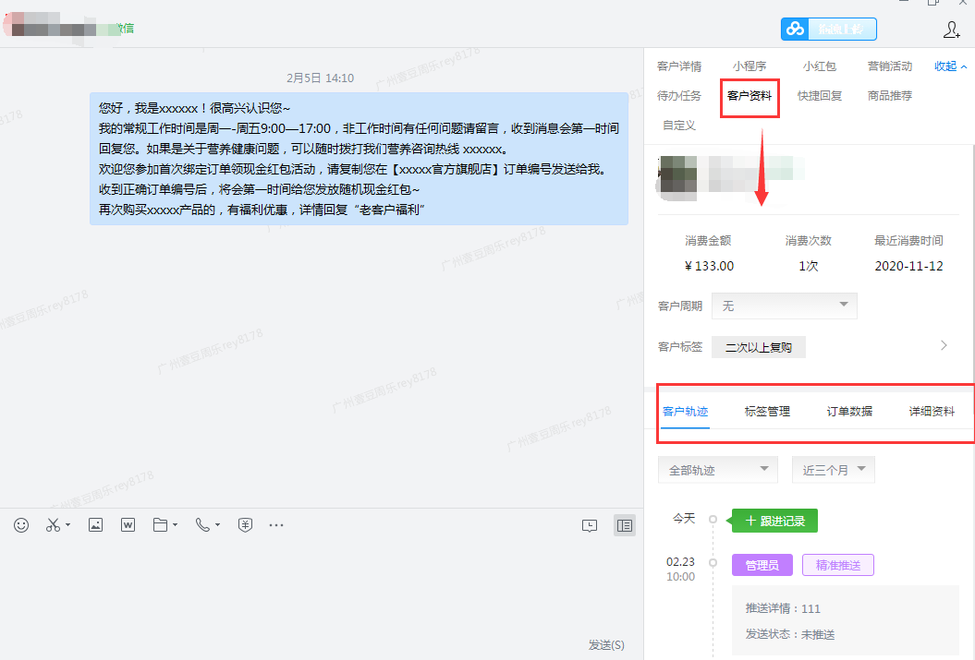Collapse the tab list with 收起
This screenshot has width=975, height=660.
point(950,66)
